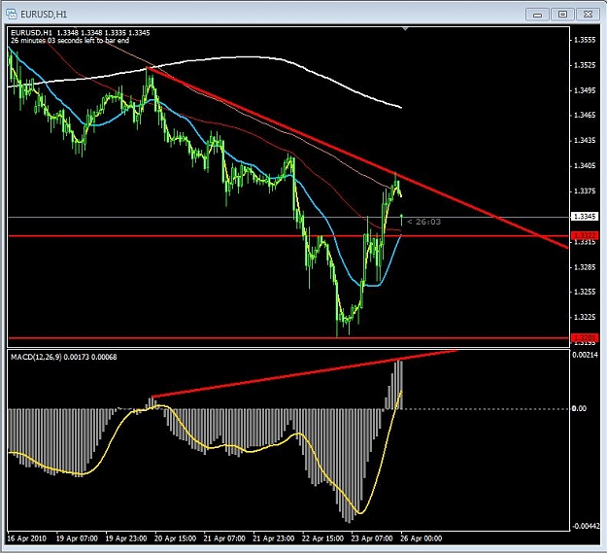Screen dimensions: 607x554
Task: Click the 19 Apr 23:00 time label
Action: coord(126,538)
